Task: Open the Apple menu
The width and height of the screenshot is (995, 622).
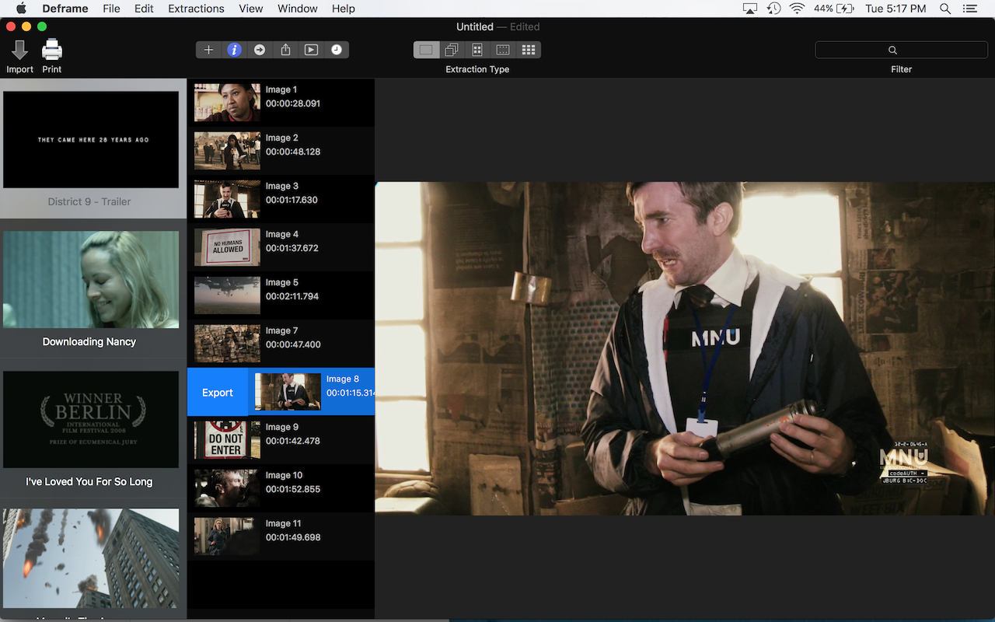Action: point(21,9)
